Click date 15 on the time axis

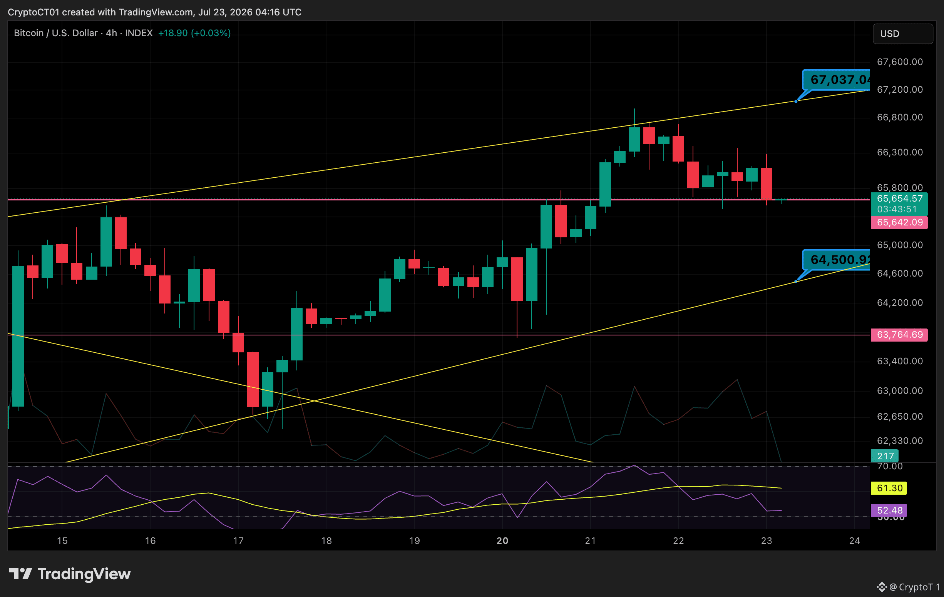[62, 541]
